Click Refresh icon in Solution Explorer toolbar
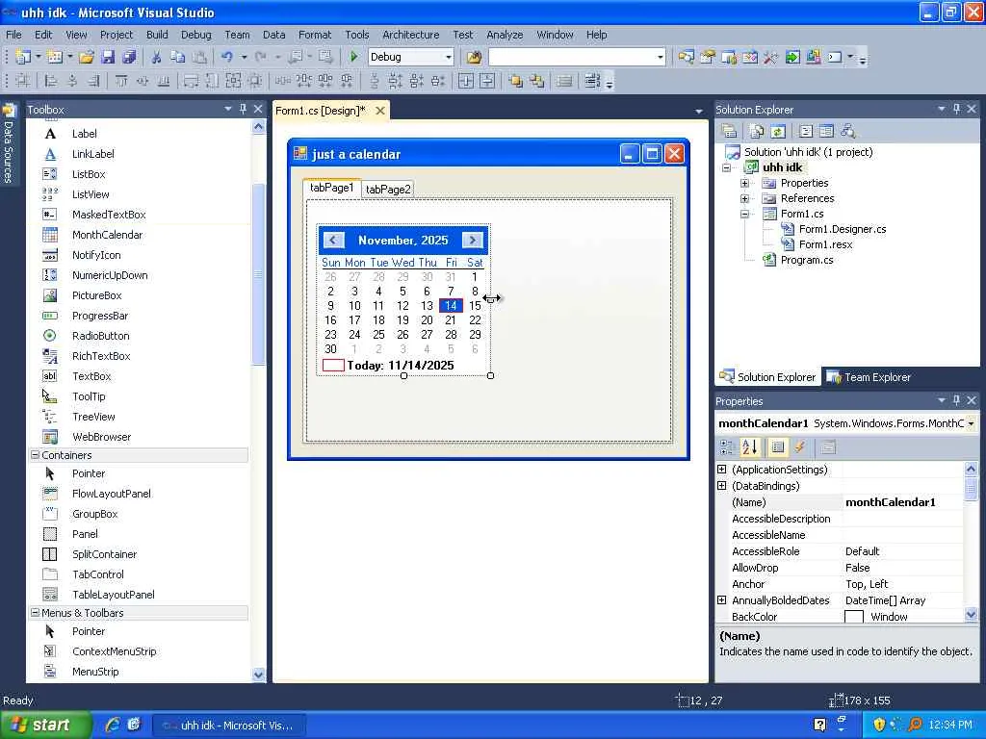The height and width of the screenshot is (739, 986). pyautogui.click(x=778, y=131)
